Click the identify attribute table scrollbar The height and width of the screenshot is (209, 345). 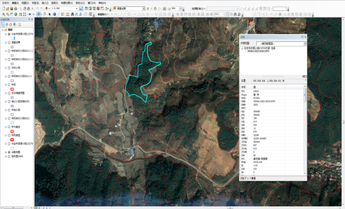[305, 131]
